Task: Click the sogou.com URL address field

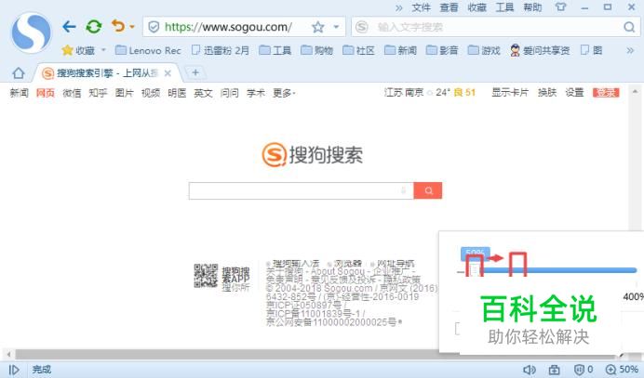Action: [x=228, y=27]
